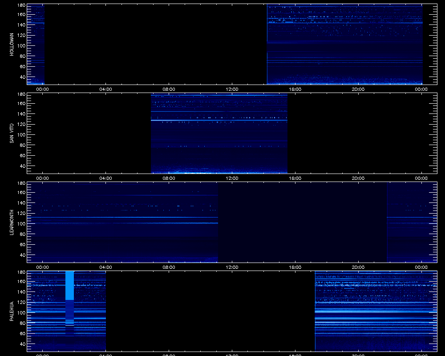The height and width of the screenshot is (356, 445).
Task: Click the 04:00 time label under San Vito plot
Action: coord(105,178)
